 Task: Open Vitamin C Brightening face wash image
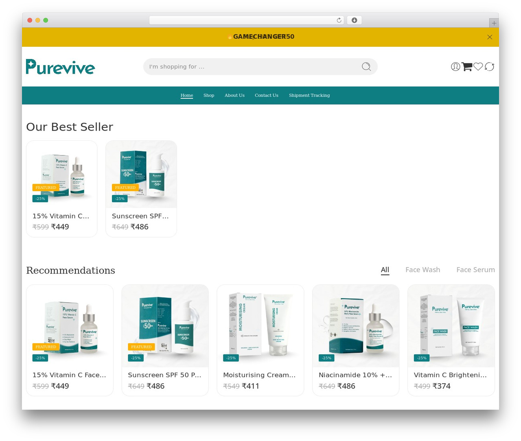[451, 326]
